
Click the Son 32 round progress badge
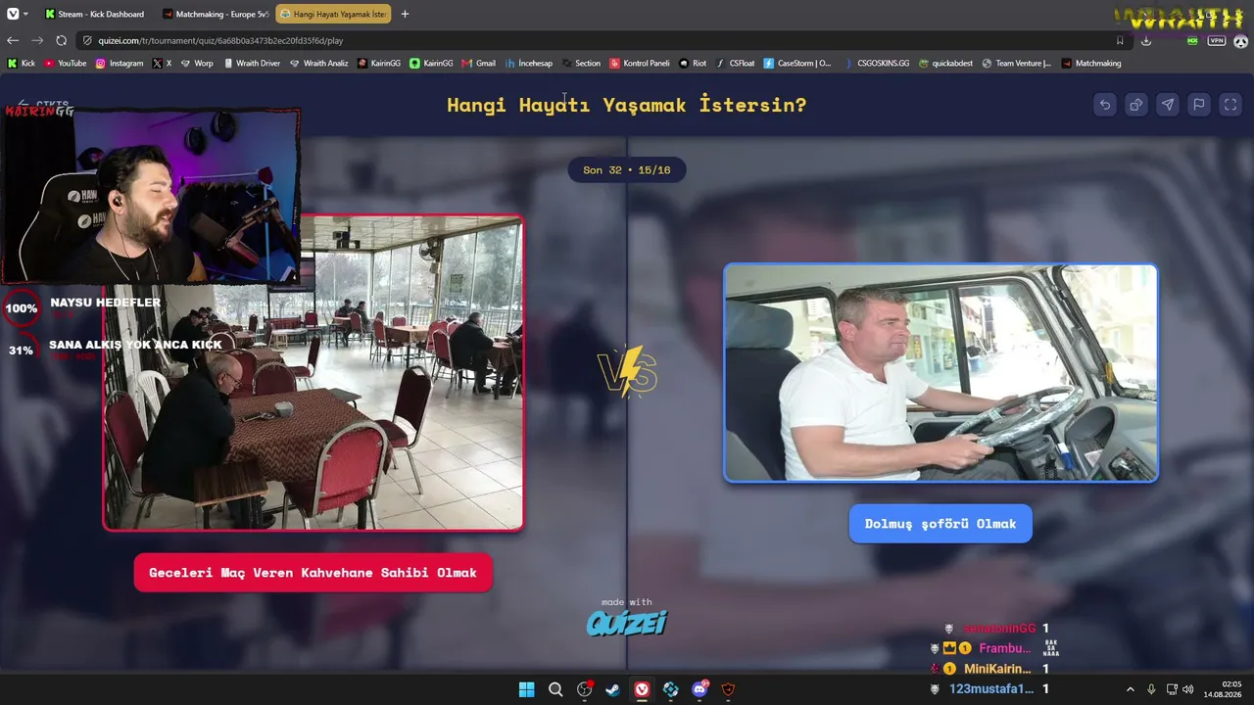(x=627, y=170)
